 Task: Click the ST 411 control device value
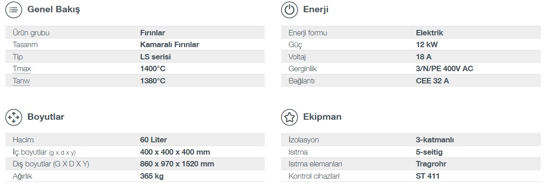(x=427, y=176)
